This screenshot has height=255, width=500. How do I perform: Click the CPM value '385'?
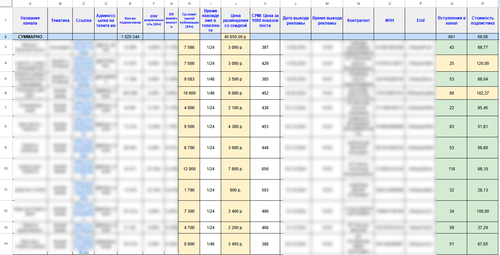tap(265, 79)
